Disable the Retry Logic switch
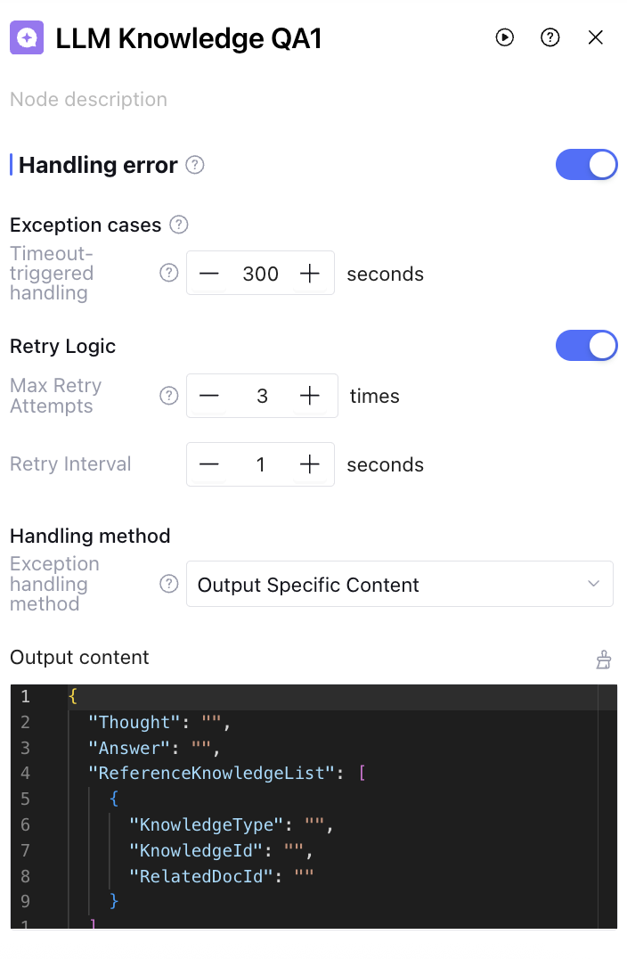627x959 pixels. [586, 346]
